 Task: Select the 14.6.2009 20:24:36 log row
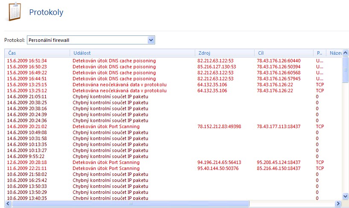pyautogui.click(x=173, y=120)
